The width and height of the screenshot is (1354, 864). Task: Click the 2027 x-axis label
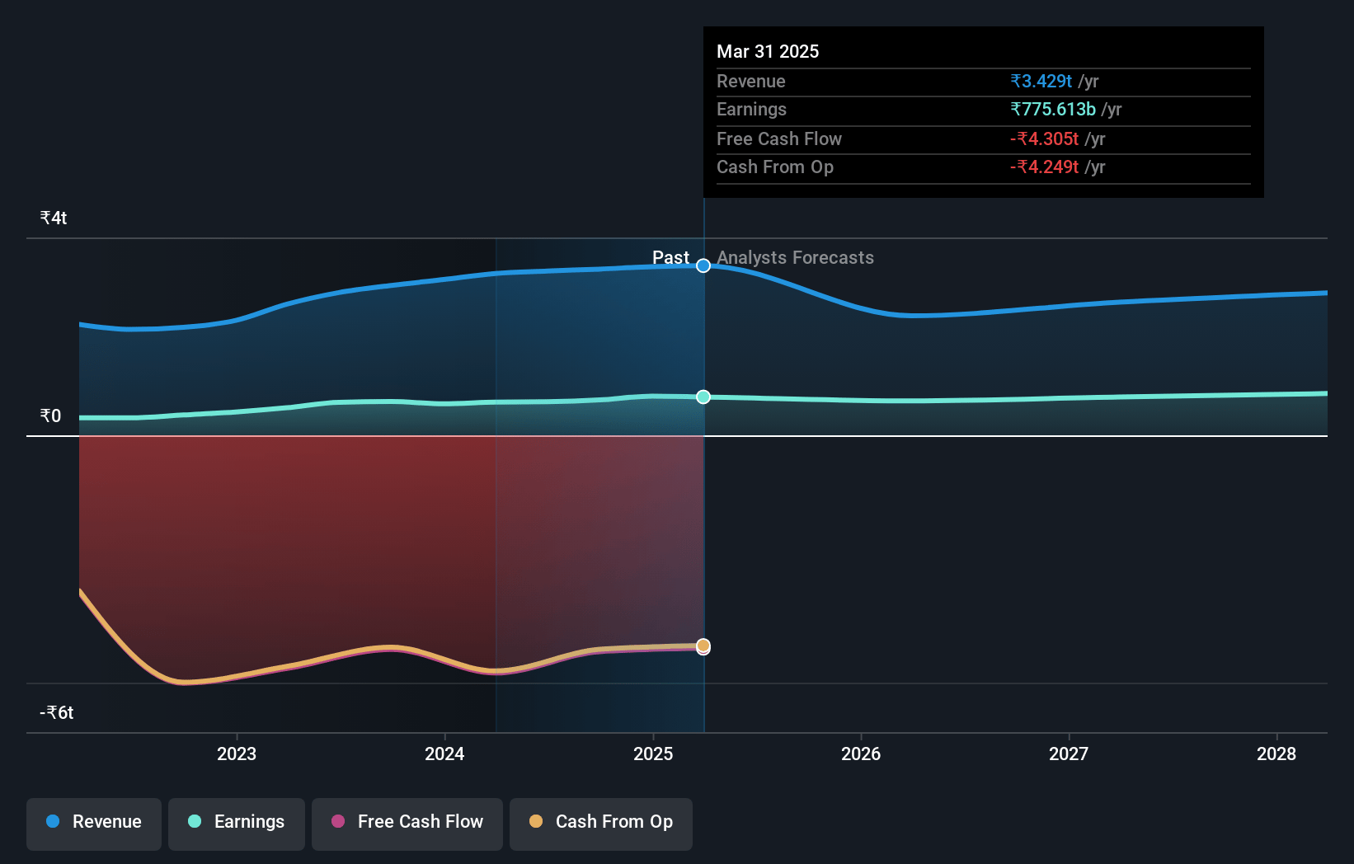1069,754
